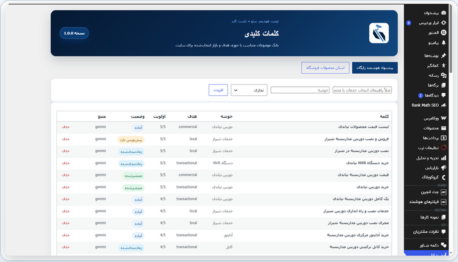The height and width of the screenshot is (262, 458).
Task: Delete the لیست قیمت محصولات تیاندی keyword
Action: pos(66,127)
